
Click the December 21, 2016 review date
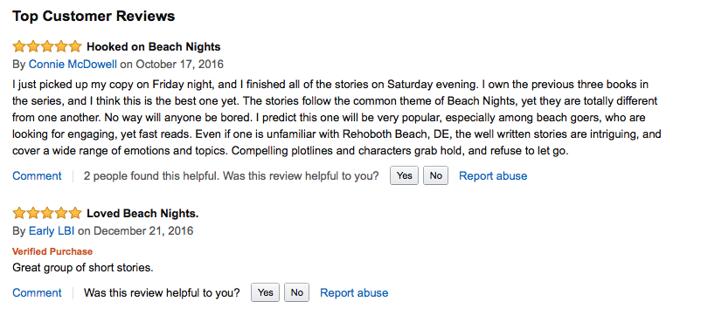tap(143, 231)
